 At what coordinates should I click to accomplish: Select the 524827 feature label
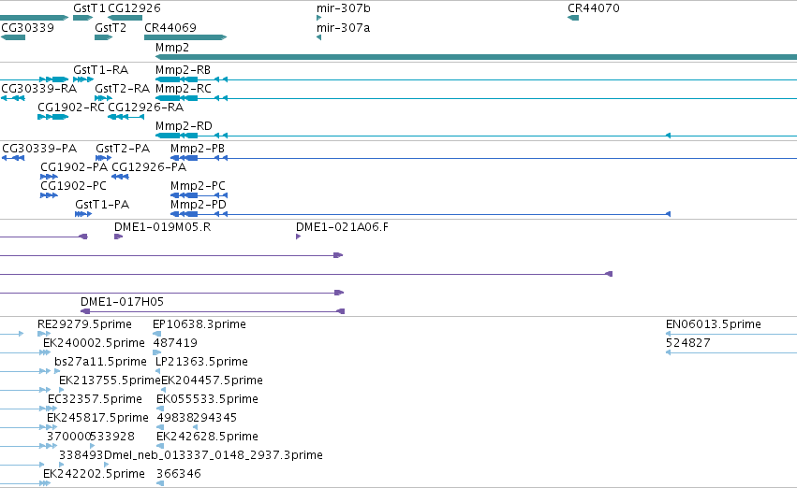(688, 343)
